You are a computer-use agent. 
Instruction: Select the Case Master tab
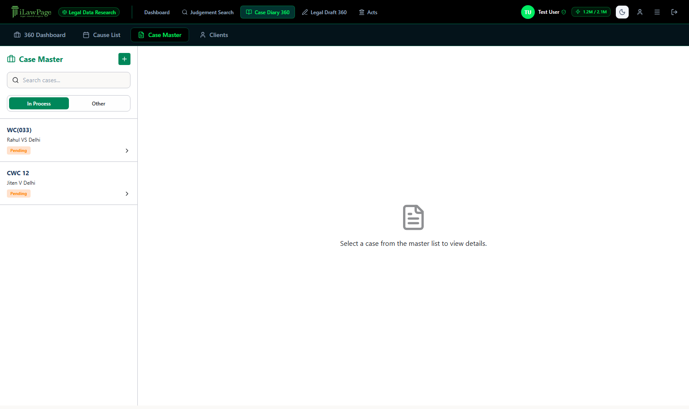point(160,35)
